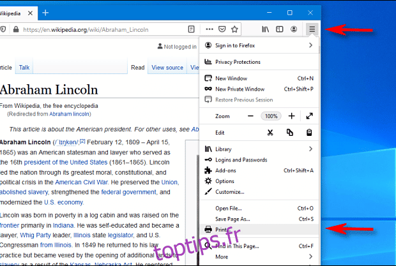This screenshot has height=266, width=396.
Task: Reset zoom by clicking 100% label
Action: pos(271,116)
